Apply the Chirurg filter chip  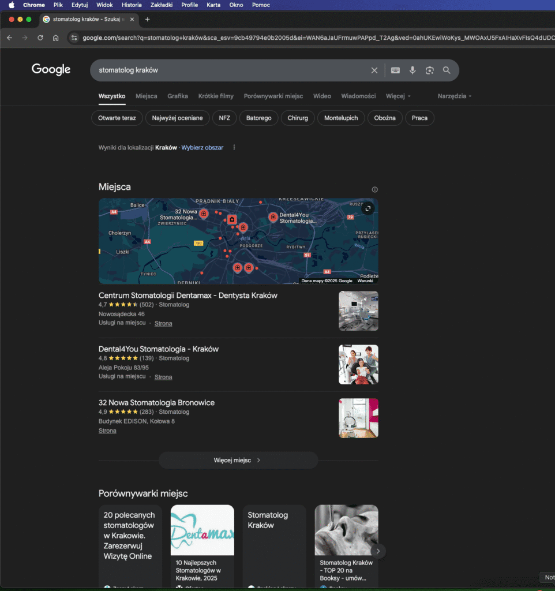298,118
